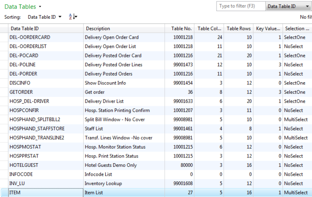312x197 pixels.
Task: Click the Selection column header
Action: point(297,28)
